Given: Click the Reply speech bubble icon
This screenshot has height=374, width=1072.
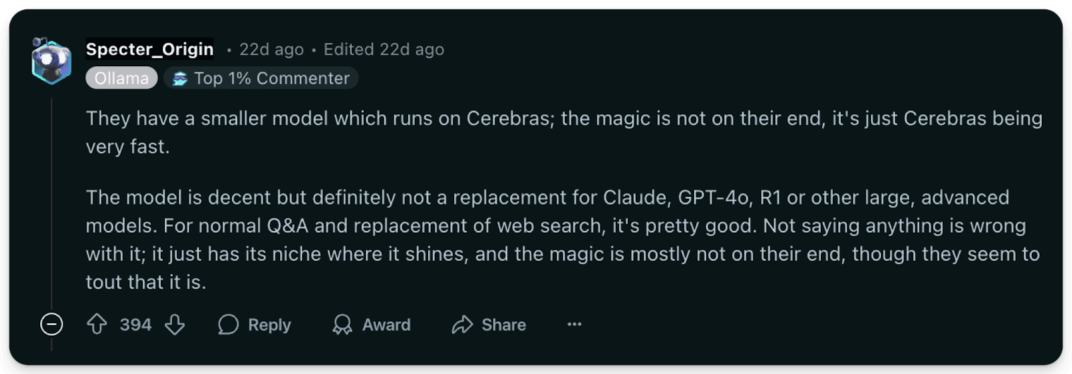Looking at the screenshot, I should coord(228,324).
